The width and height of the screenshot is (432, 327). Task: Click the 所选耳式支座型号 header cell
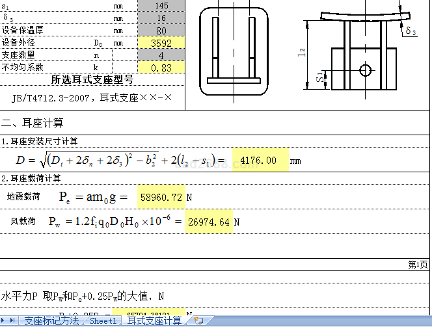[x=92, y=79]
